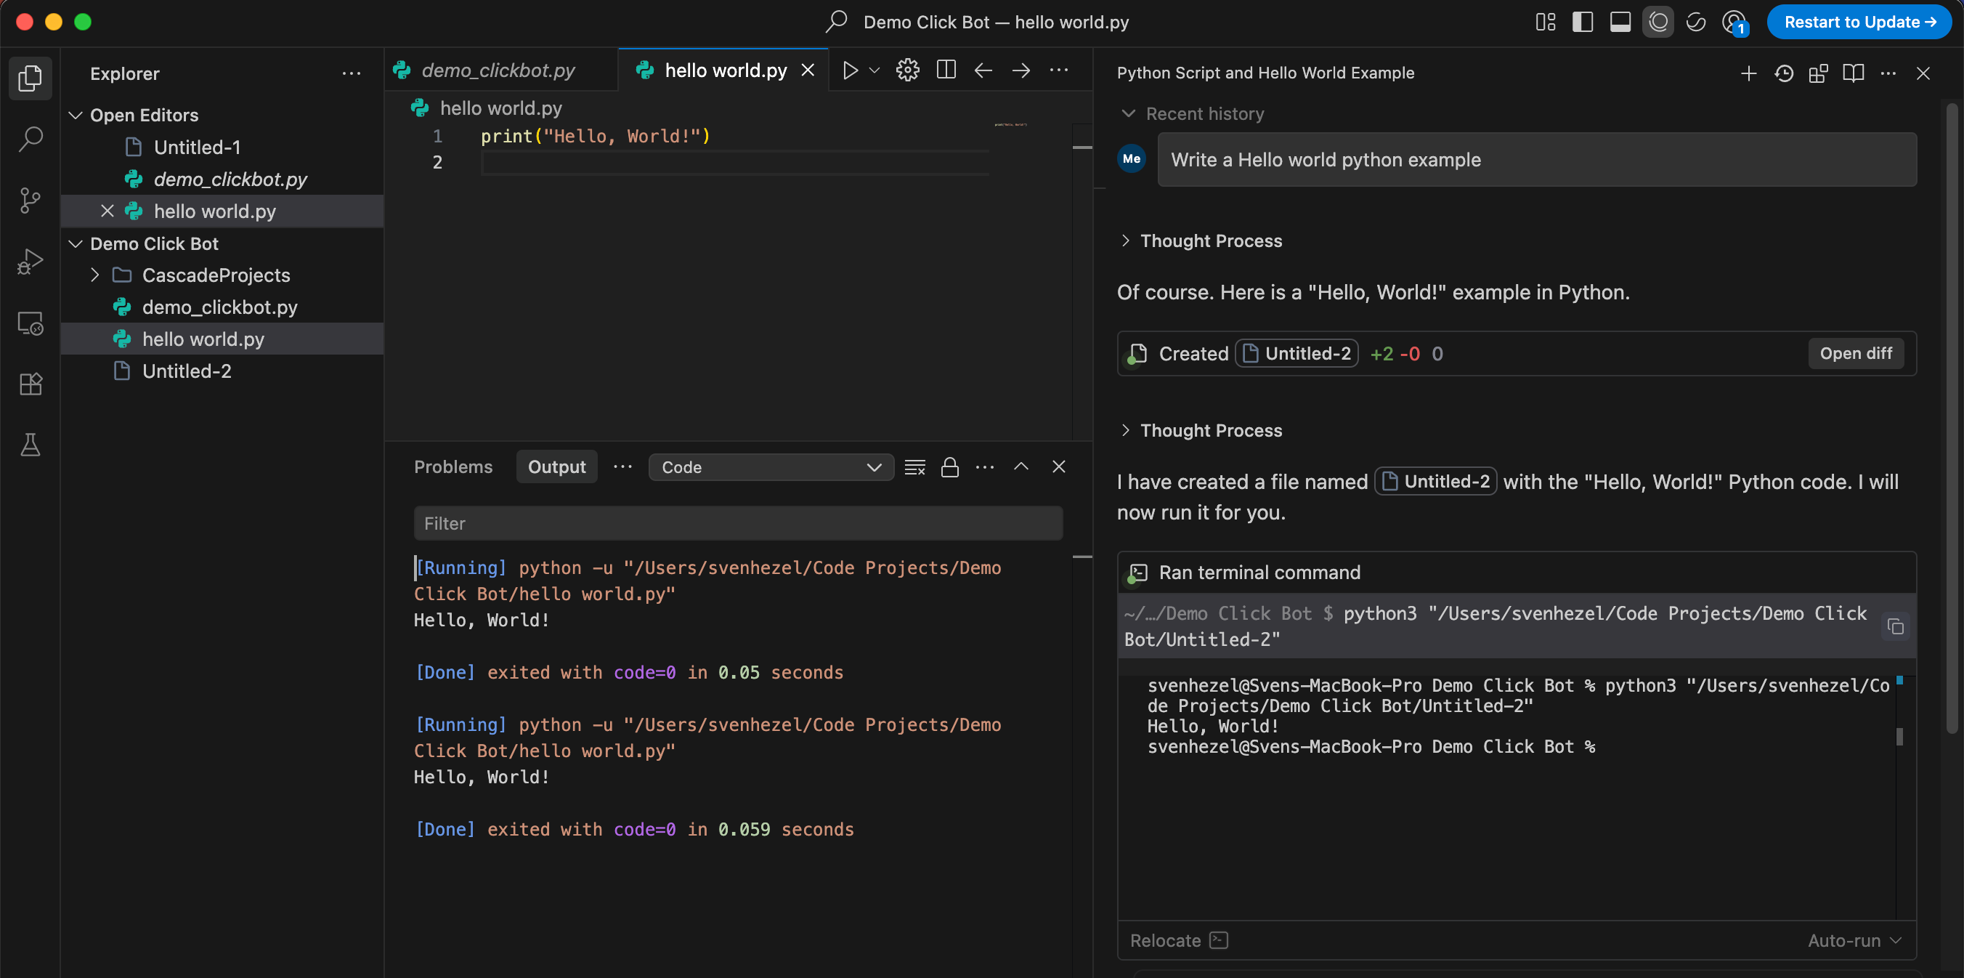Navigate back with left arrow
Screen dimensions: 1964x978
983,70
